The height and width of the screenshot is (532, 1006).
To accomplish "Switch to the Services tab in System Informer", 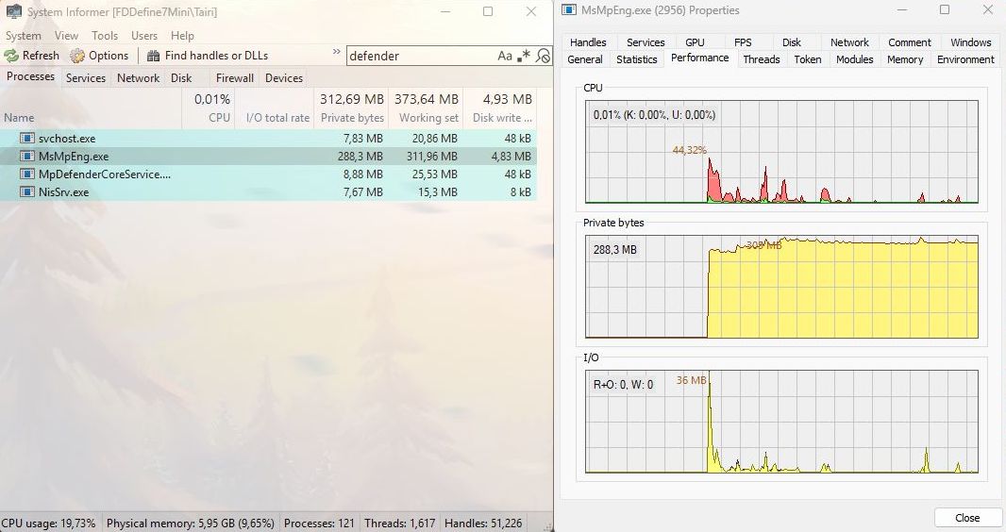I will point(85,77).
